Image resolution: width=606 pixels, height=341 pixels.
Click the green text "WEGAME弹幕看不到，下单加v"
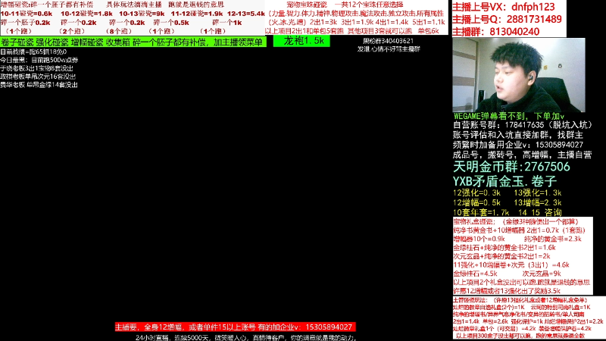[x=508, y=116]
